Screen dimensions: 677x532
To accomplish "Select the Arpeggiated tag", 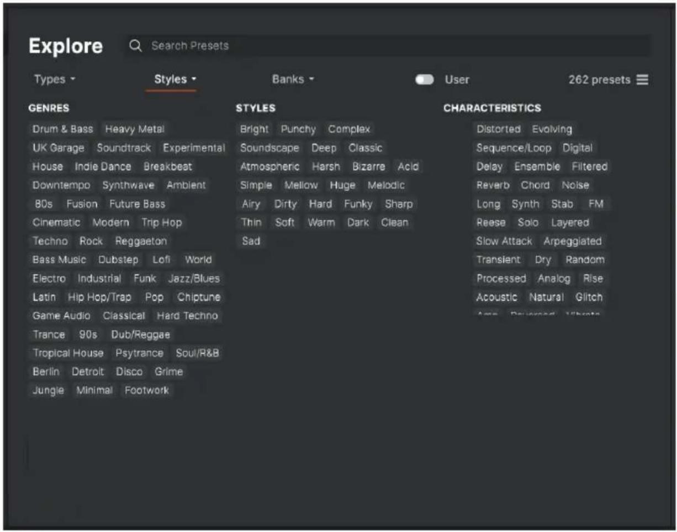I will coord(573,241).
